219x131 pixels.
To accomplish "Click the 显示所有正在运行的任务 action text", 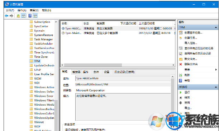I will pyautogui.click(x=199, y=49).
